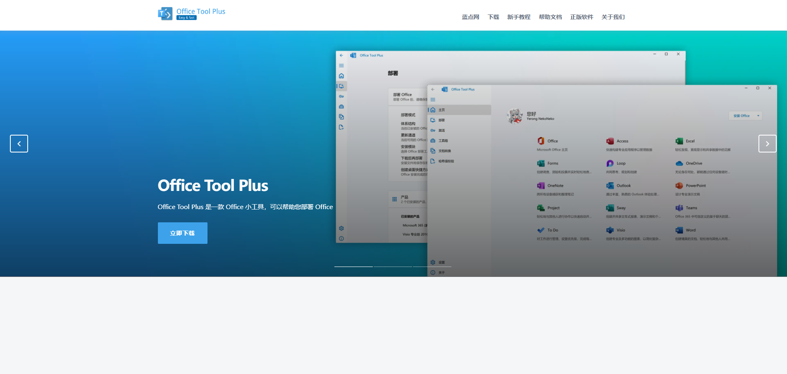Switch to 部署 in the home window sidebar
Image resolution: width=787 pixels, height=374 pixels.
(x=459, y=120)
